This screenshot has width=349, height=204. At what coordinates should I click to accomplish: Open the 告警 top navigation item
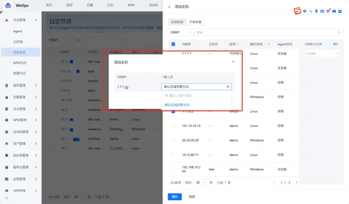pyautogui.click(x=90, y=5)
